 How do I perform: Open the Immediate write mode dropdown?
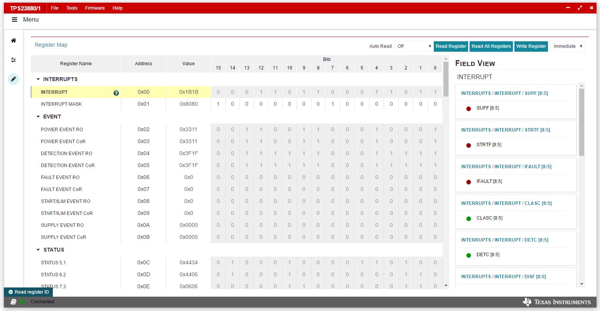(567, 46)
